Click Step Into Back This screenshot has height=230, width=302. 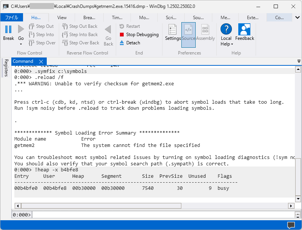click(80, 35)
